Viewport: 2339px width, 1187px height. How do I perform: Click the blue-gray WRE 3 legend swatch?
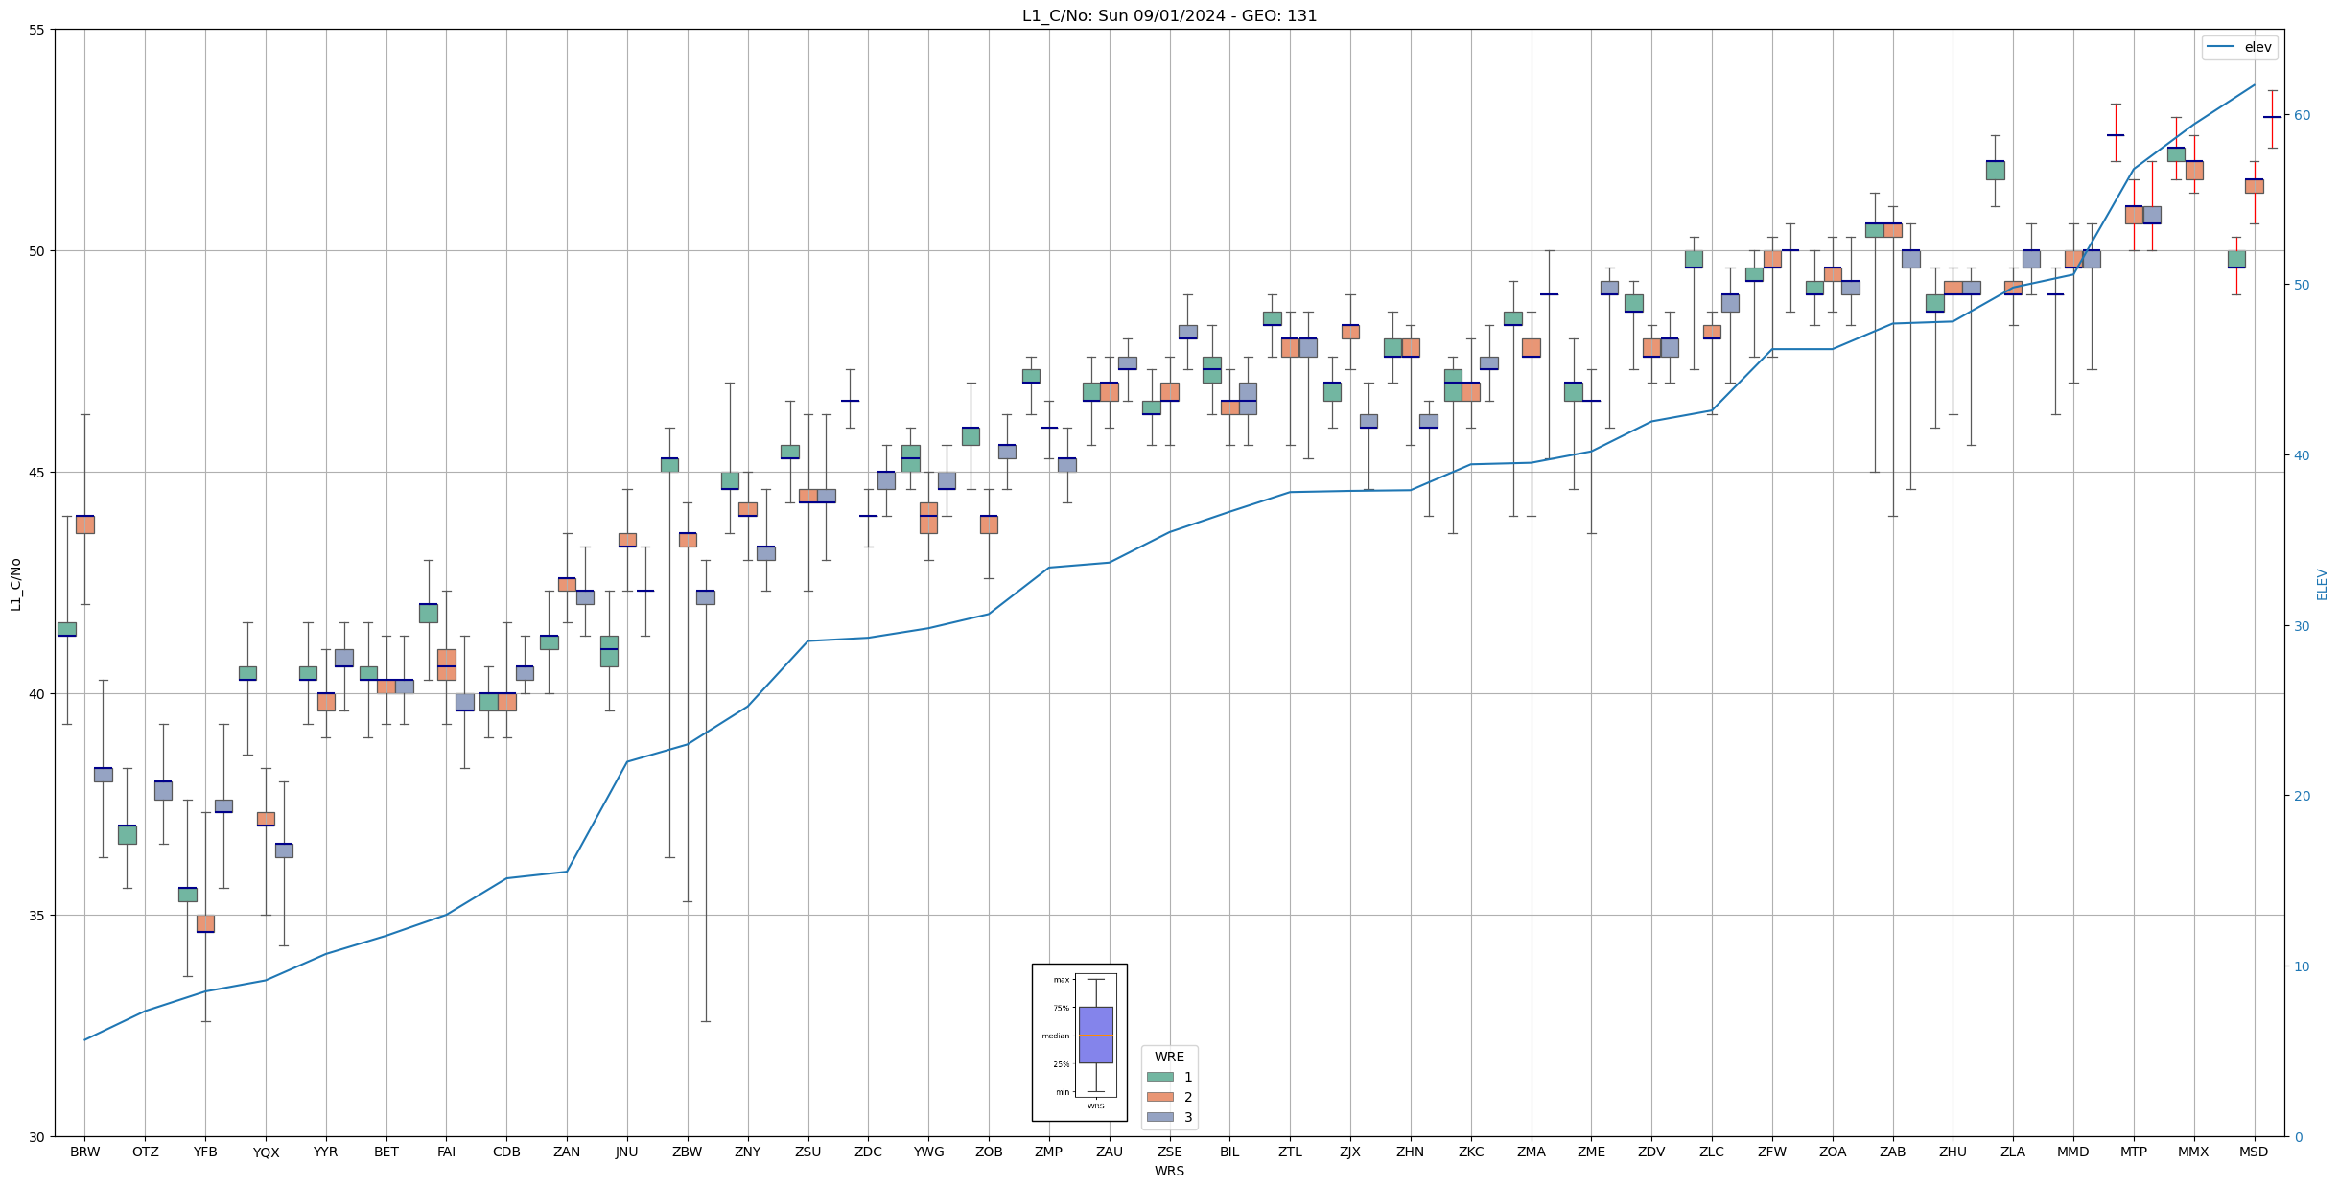(x=1159, y=1117)
